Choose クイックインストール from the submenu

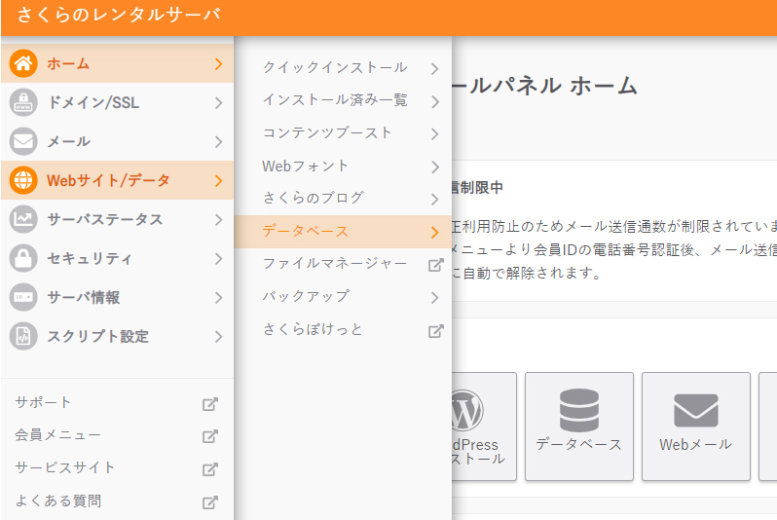(x=343, y=67)
